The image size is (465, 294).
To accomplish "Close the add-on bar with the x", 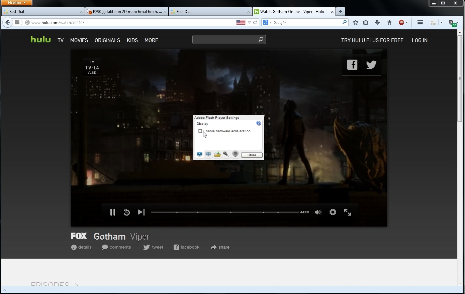I will (4, 290).
